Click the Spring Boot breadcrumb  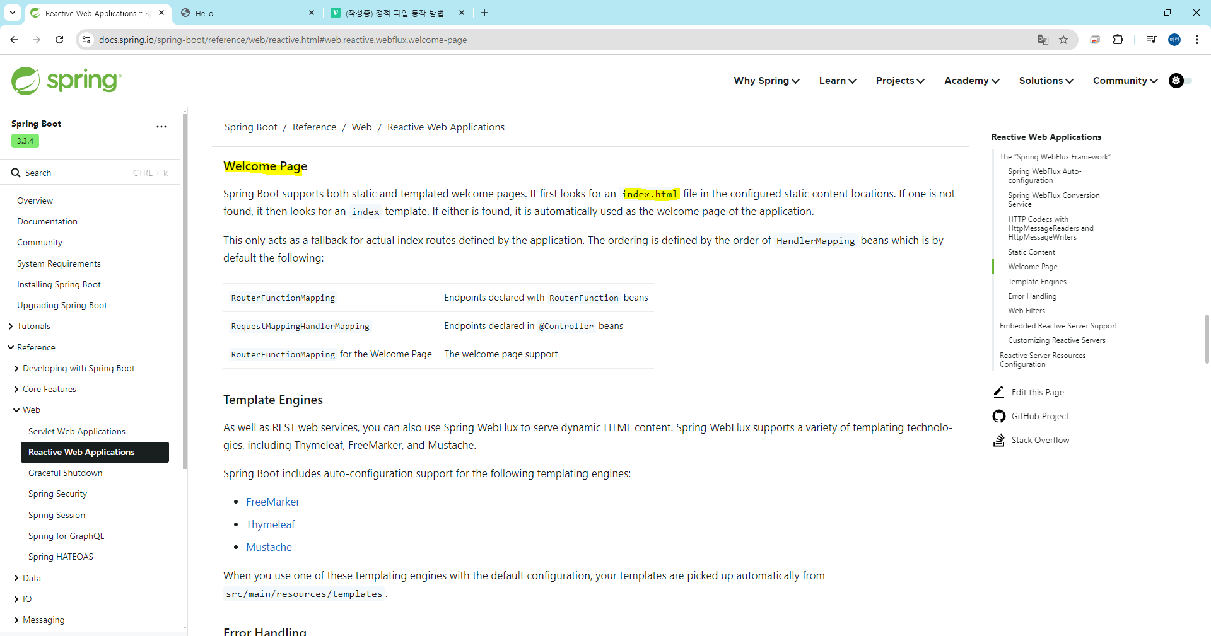point(250,127)
